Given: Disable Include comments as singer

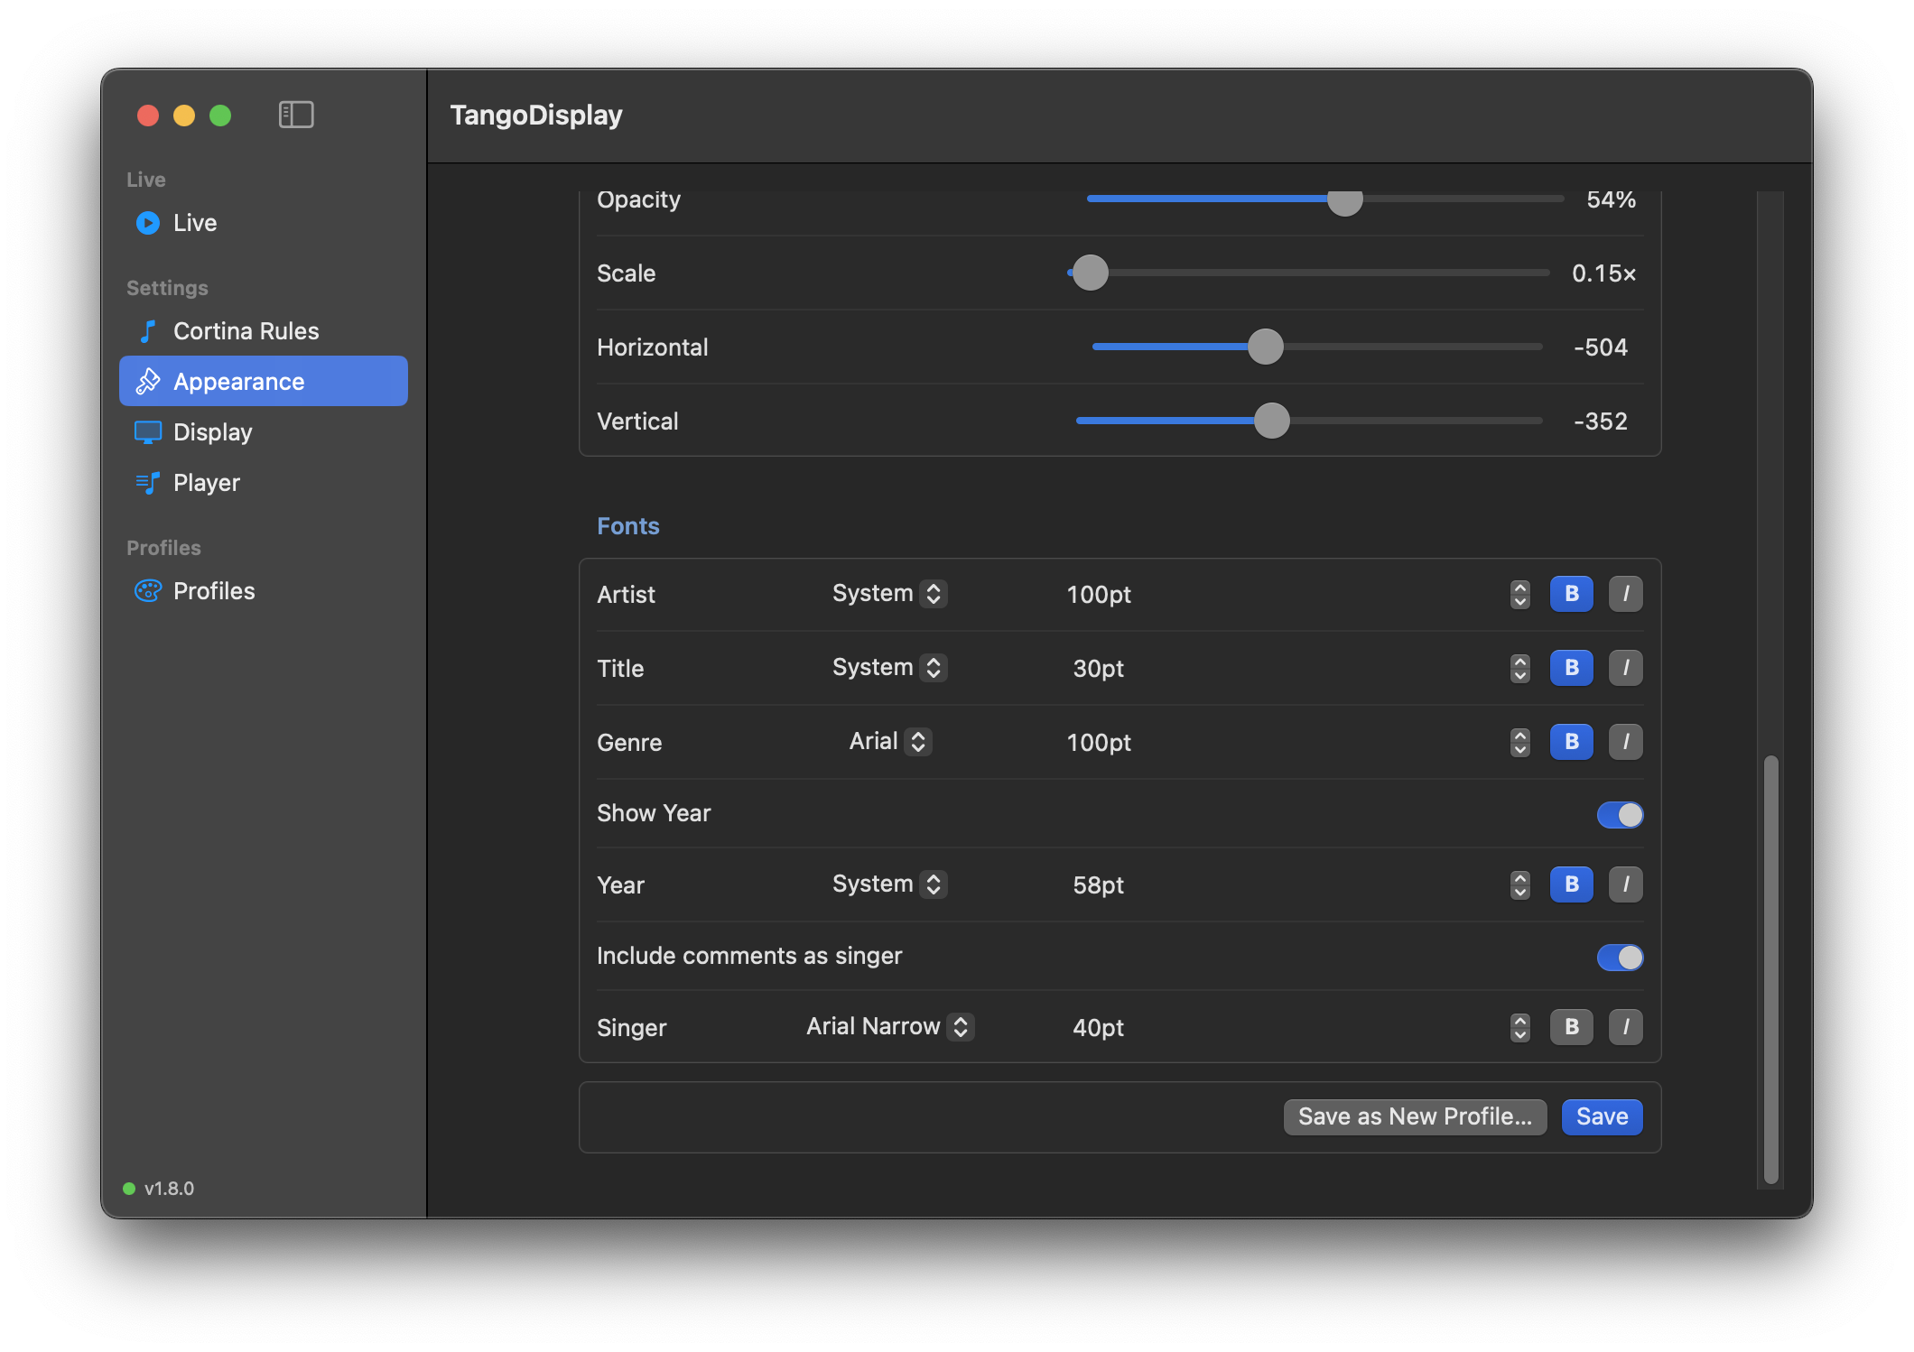Looking at the screenshot, I should 1621,957.
